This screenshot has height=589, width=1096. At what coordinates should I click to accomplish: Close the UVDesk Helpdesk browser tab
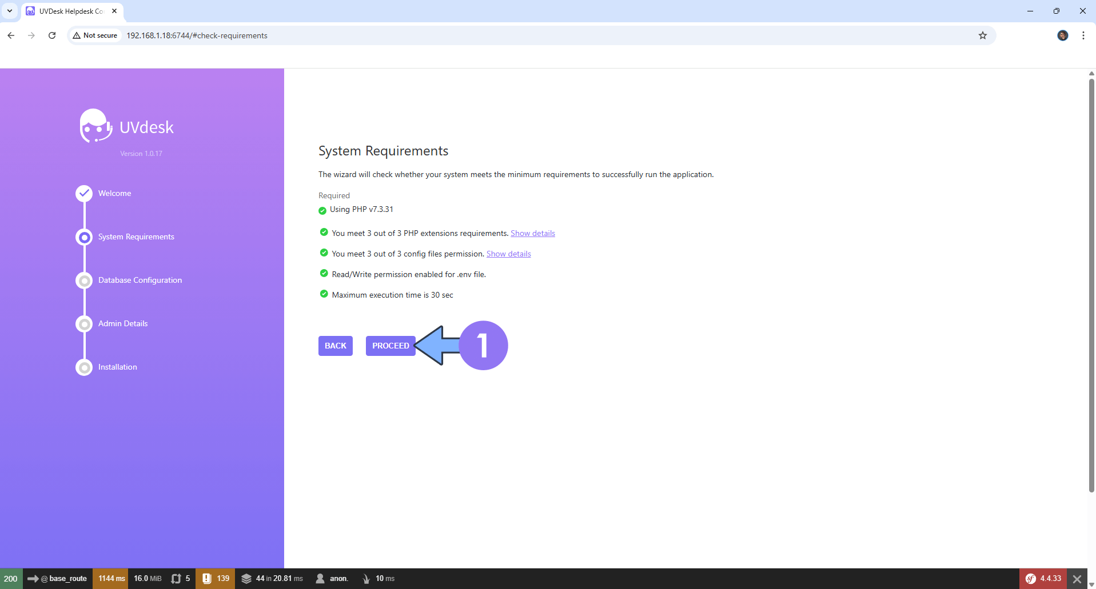coord(114,11)
